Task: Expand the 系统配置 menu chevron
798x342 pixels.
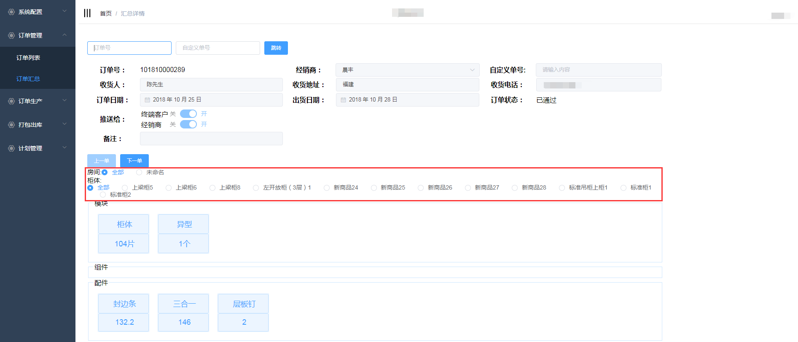Action: tap(64, 11)
